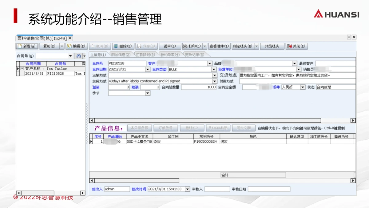Click the 染泼 processing type cell
This screenshot has width=369, height=208.
click(x=173, y=141)
